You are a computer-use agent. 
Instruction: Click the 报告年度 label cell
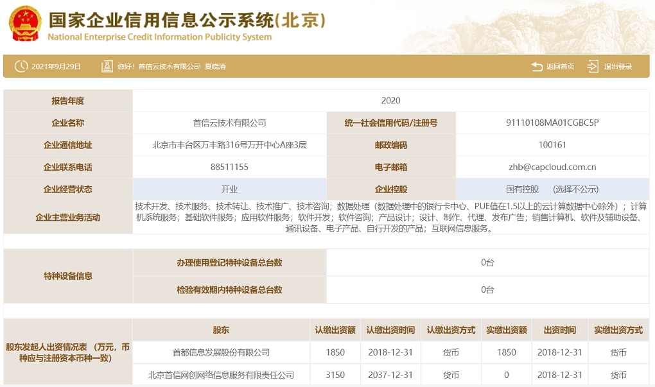pos(67,101)
